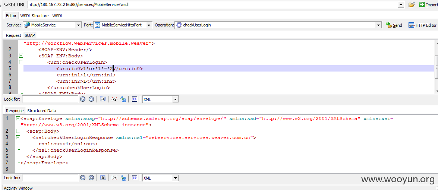The image size is (438, 190).
Task: Click the Send request button
Action: click(x=394, y=25)
